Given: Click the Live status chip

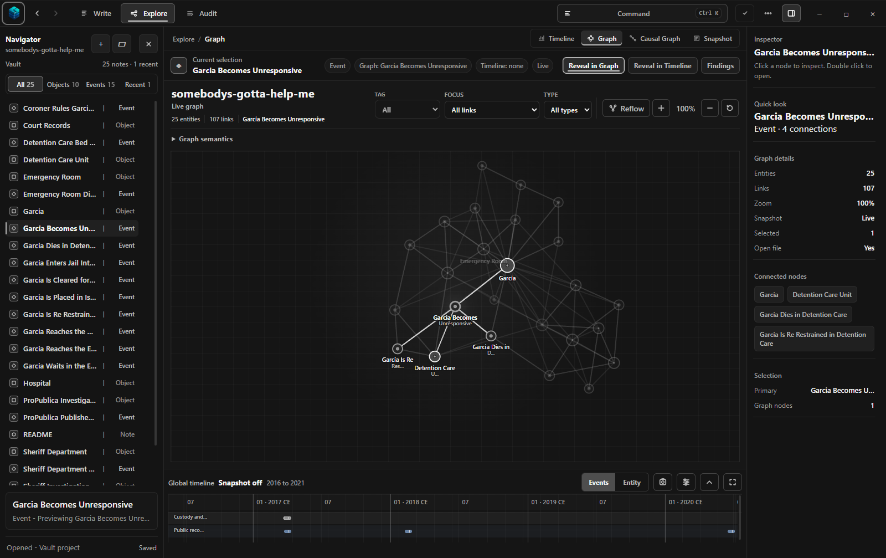Looking at the screenshot, I should coord(543,66).
